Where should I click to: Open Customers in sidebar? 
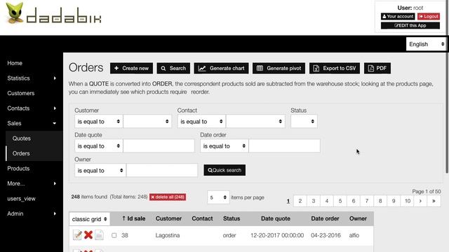pyautogui.click(x=21, y=93)
